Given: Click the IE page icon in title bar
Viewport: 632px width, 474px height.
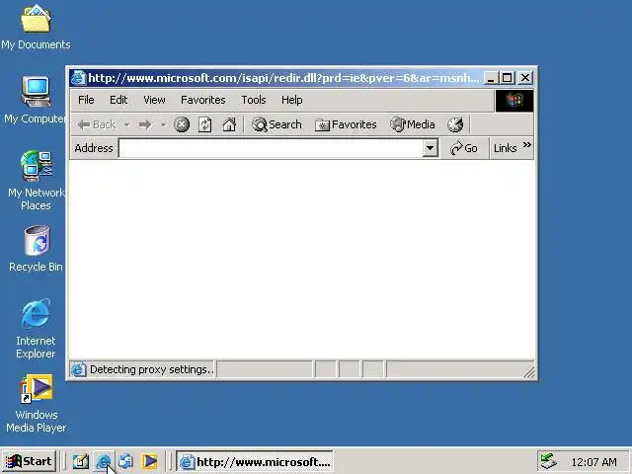Looking at the screenshot, I should (x=78, y=78).
